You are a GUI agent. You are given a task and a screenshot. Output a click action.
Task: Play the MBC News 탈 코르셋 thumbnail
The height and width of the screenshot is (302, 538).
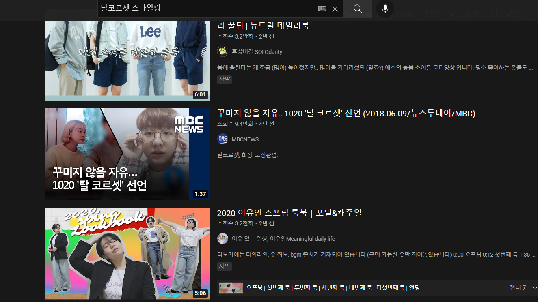pos(127,154)
